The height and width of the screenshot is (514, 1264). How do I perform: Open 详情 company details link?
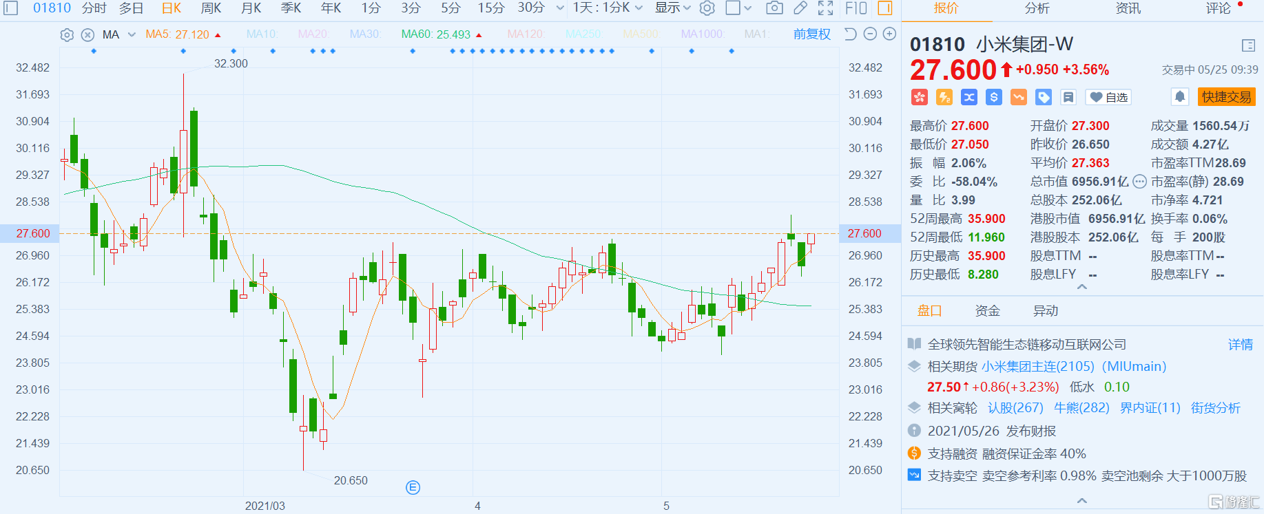pyautogui.click(x=1241, y=345)
